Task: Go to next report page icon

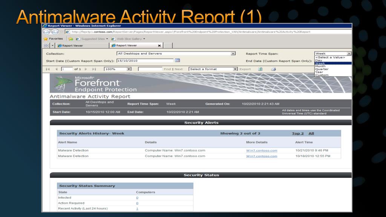Action: point(86,69)
